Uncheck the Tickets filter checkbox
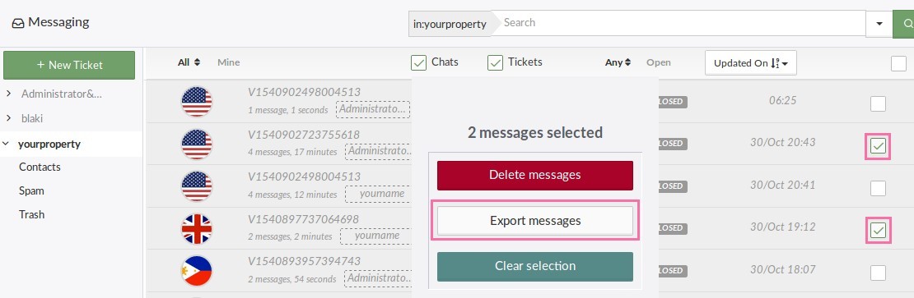The height and width of the screenshot is (298, 914). point(496,62)
